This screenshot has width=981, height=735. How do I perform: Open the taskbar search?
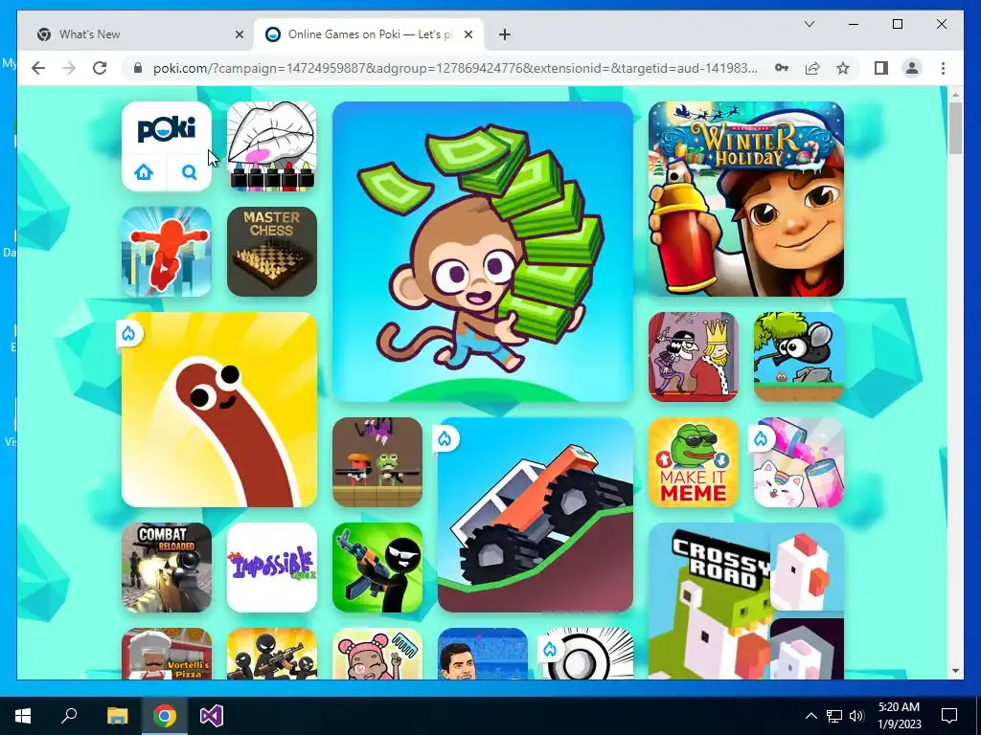point(69,716)
